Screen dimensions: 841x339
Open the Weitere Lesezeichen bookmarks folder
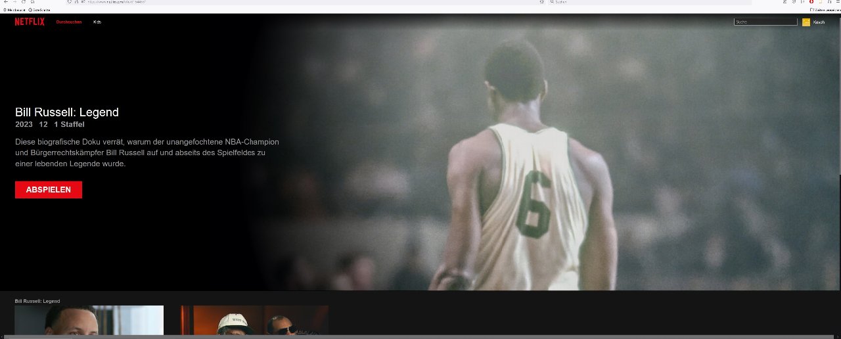pyautogui.click(x=825, y=10)
